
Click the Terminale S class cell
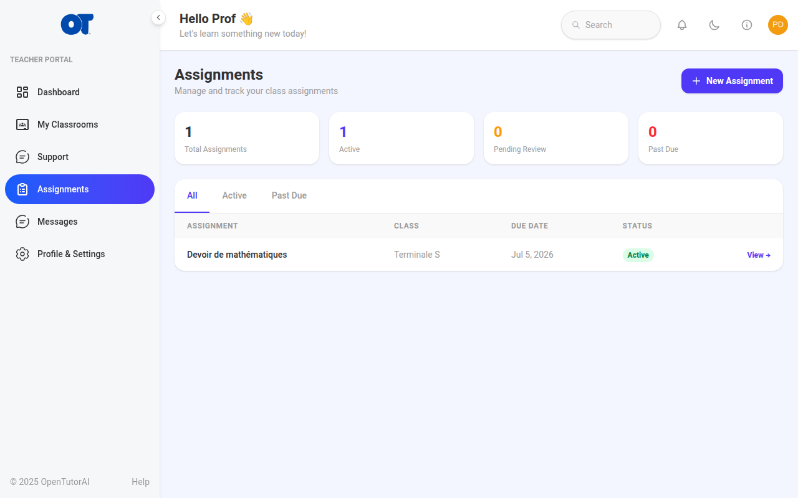coord(417,255)
